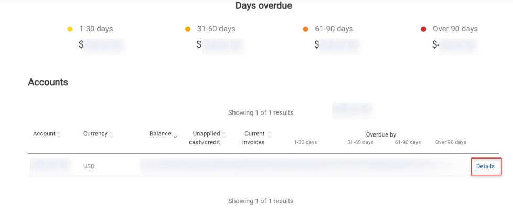The width and height of the screenshot is (513, 215).
Task: Select the orange 61-90 days legend dot
Action: (x=306, y=29)
